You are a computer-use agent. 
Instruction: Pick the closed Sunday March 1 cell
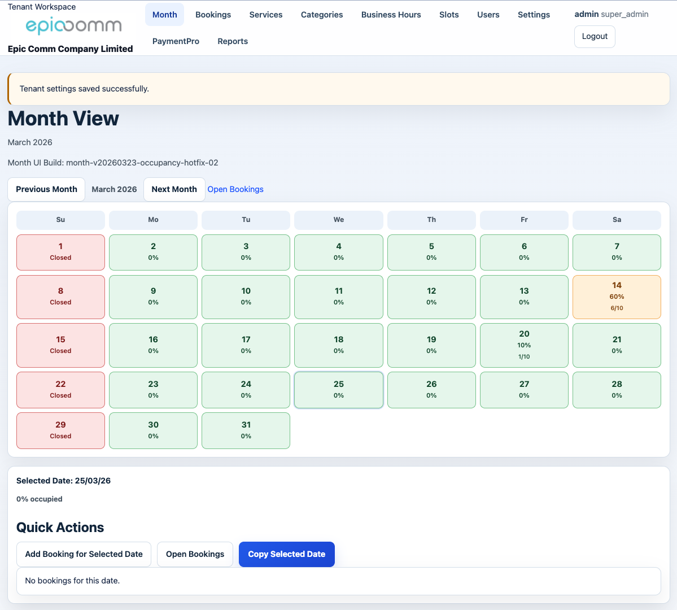60,252
